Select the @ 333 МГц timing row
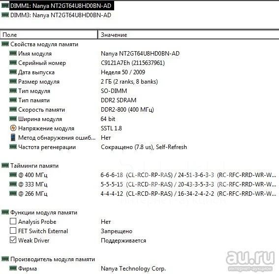This screenshot has height=274, width=279. 140,184
